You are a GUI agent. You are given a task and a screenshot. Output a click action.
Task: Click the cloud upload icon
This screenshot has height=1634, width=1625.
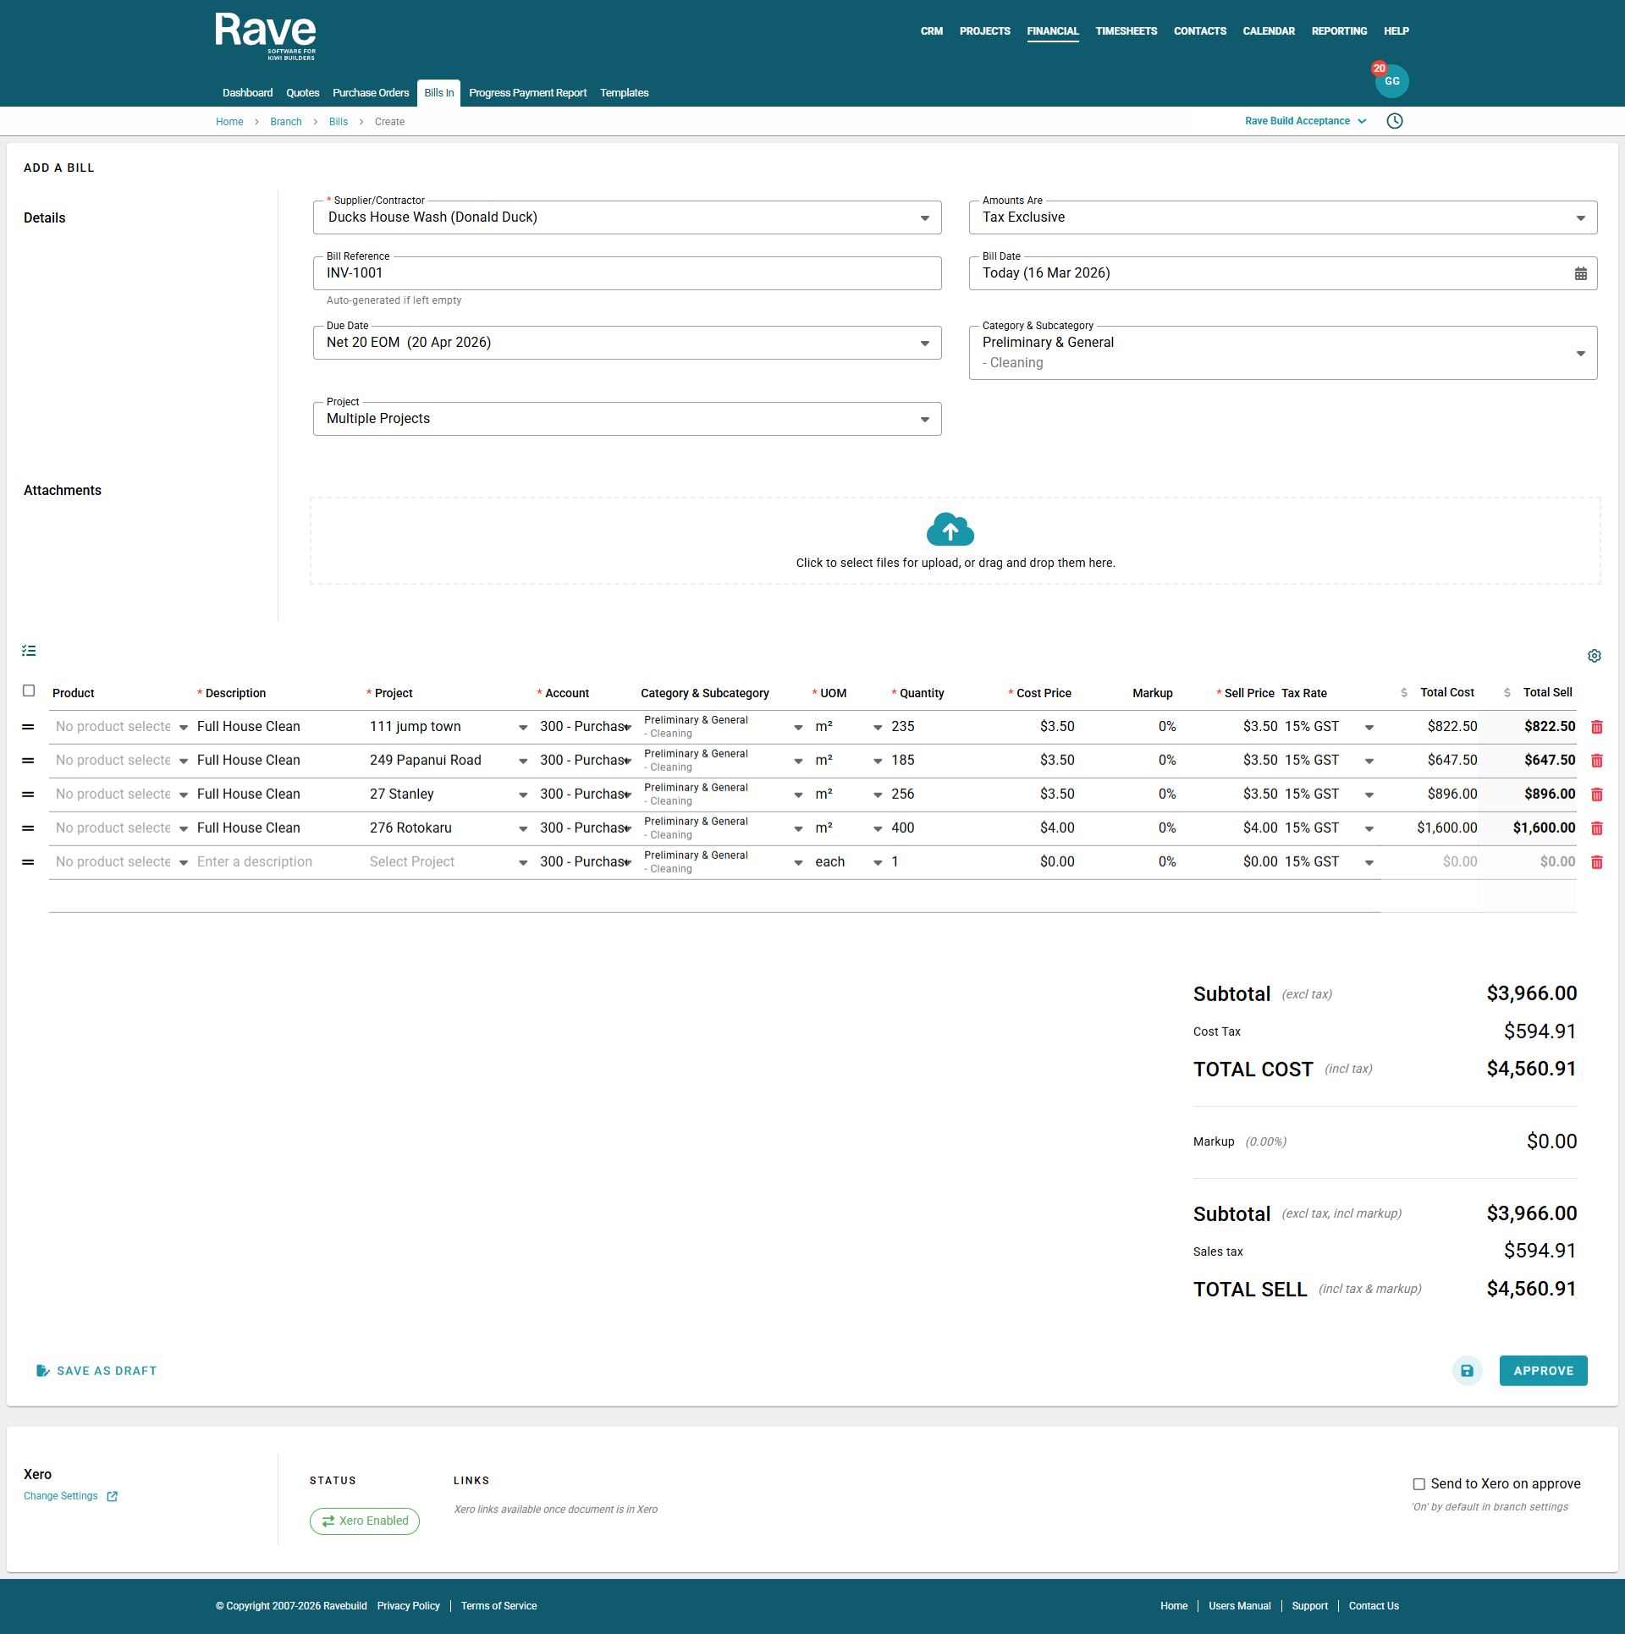coord(950,530)
